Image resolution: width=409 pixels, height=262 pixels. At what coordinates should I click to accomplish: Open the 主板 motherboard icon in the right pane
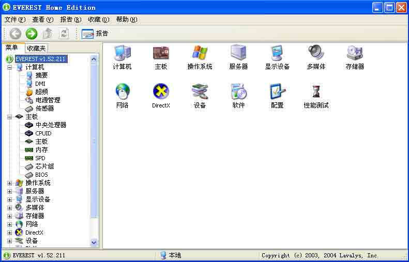click(x=161, y=57)
